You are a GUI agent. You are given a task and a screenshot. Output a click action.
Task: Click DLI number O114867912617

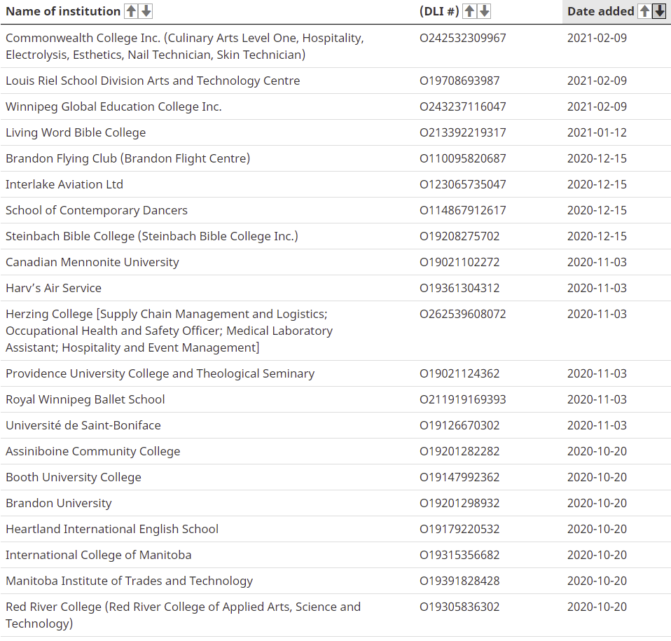[462, 211]
